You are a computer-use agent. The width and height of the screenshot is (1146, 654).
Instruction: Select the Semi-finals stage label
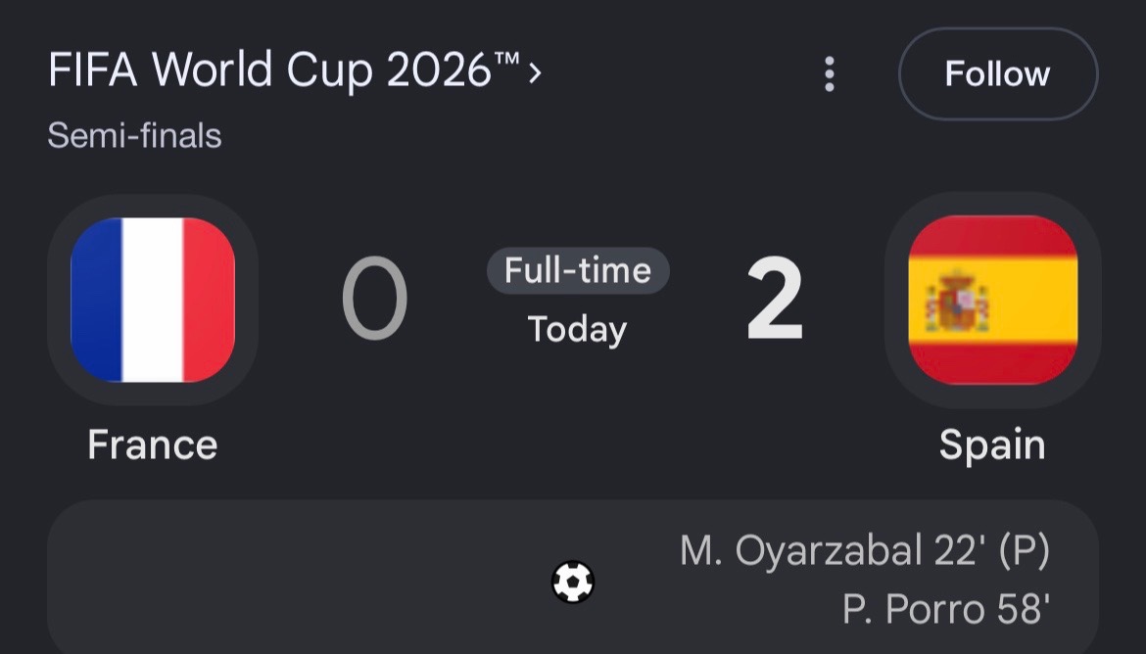pyautogui.click(x=134, y=136)
